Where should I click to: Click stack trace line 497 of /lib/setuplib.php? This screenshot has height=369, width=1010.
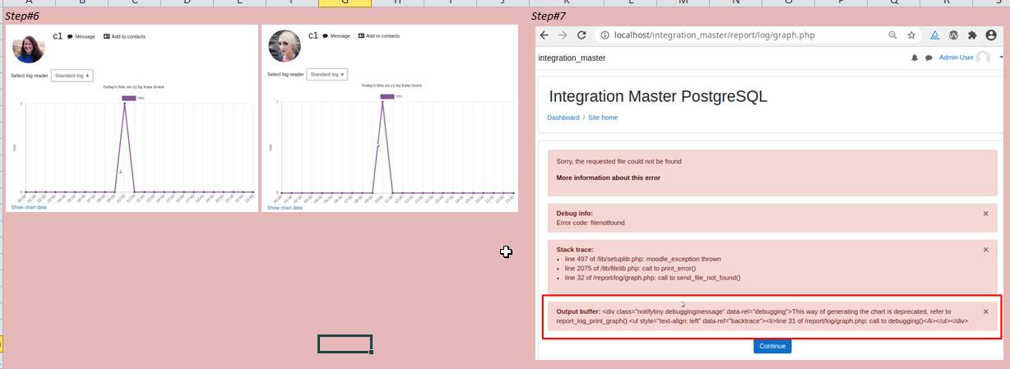pos(642,259)
